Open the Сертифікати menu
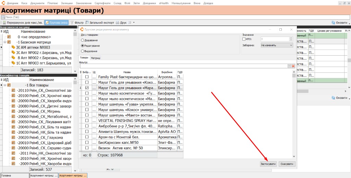Image resolution: width=351 pixels, height=178 pixels. 102,3
